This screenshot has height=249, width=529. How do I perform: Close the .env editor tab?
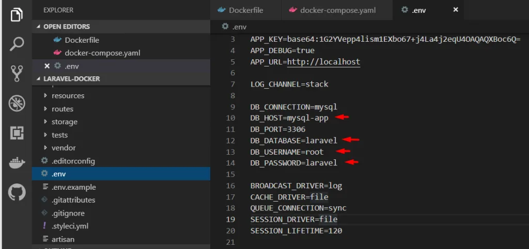pyautogui.click(x=456, y=10)
